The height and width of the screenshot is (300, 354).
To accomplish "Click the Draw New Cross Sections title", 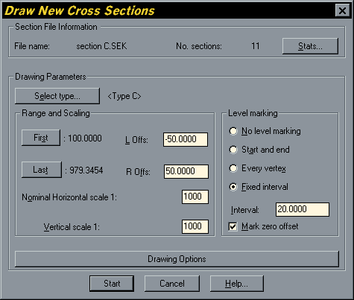I will point(80,11).
